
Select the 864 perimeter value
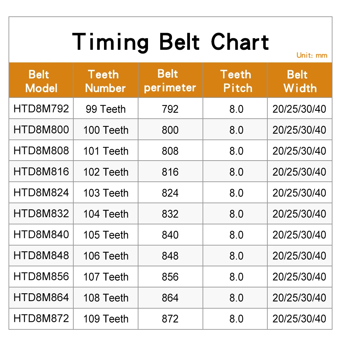point(170,298)
